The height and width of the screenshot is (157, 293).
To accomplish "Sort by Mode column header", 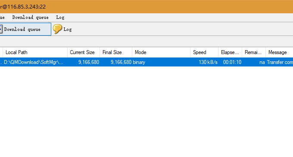I will pos(161,52).
